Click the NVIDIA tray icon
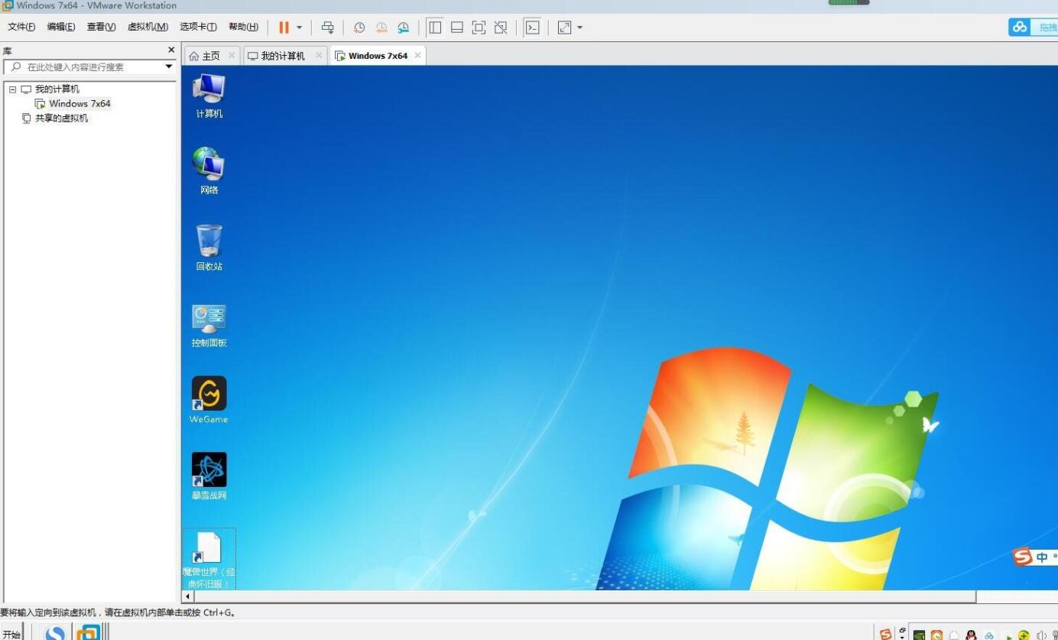The width and height of the screenshot is (1058, 640). 920,635
